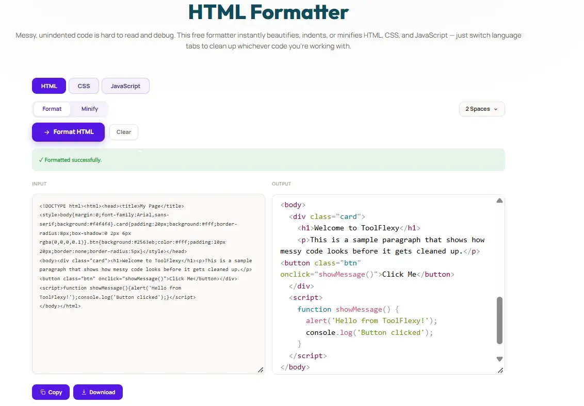The image size is (584, 406).
Task: Click the "alert('Hello from ToolFlexy!');" output line
Action: click(371, 321)
